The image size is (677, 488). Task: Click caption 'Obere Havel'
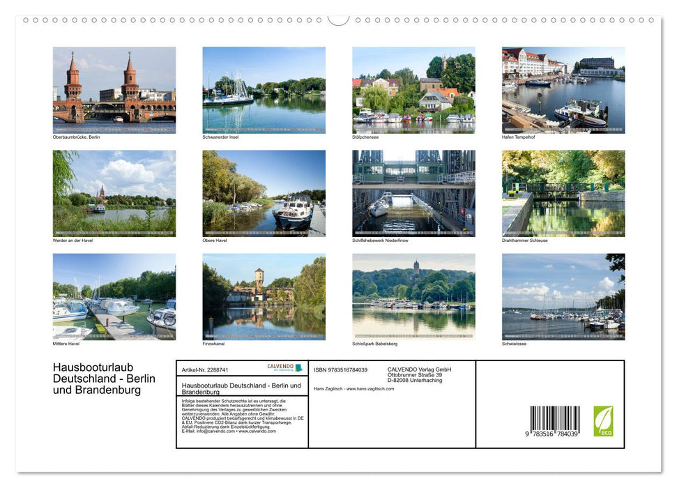215,241
